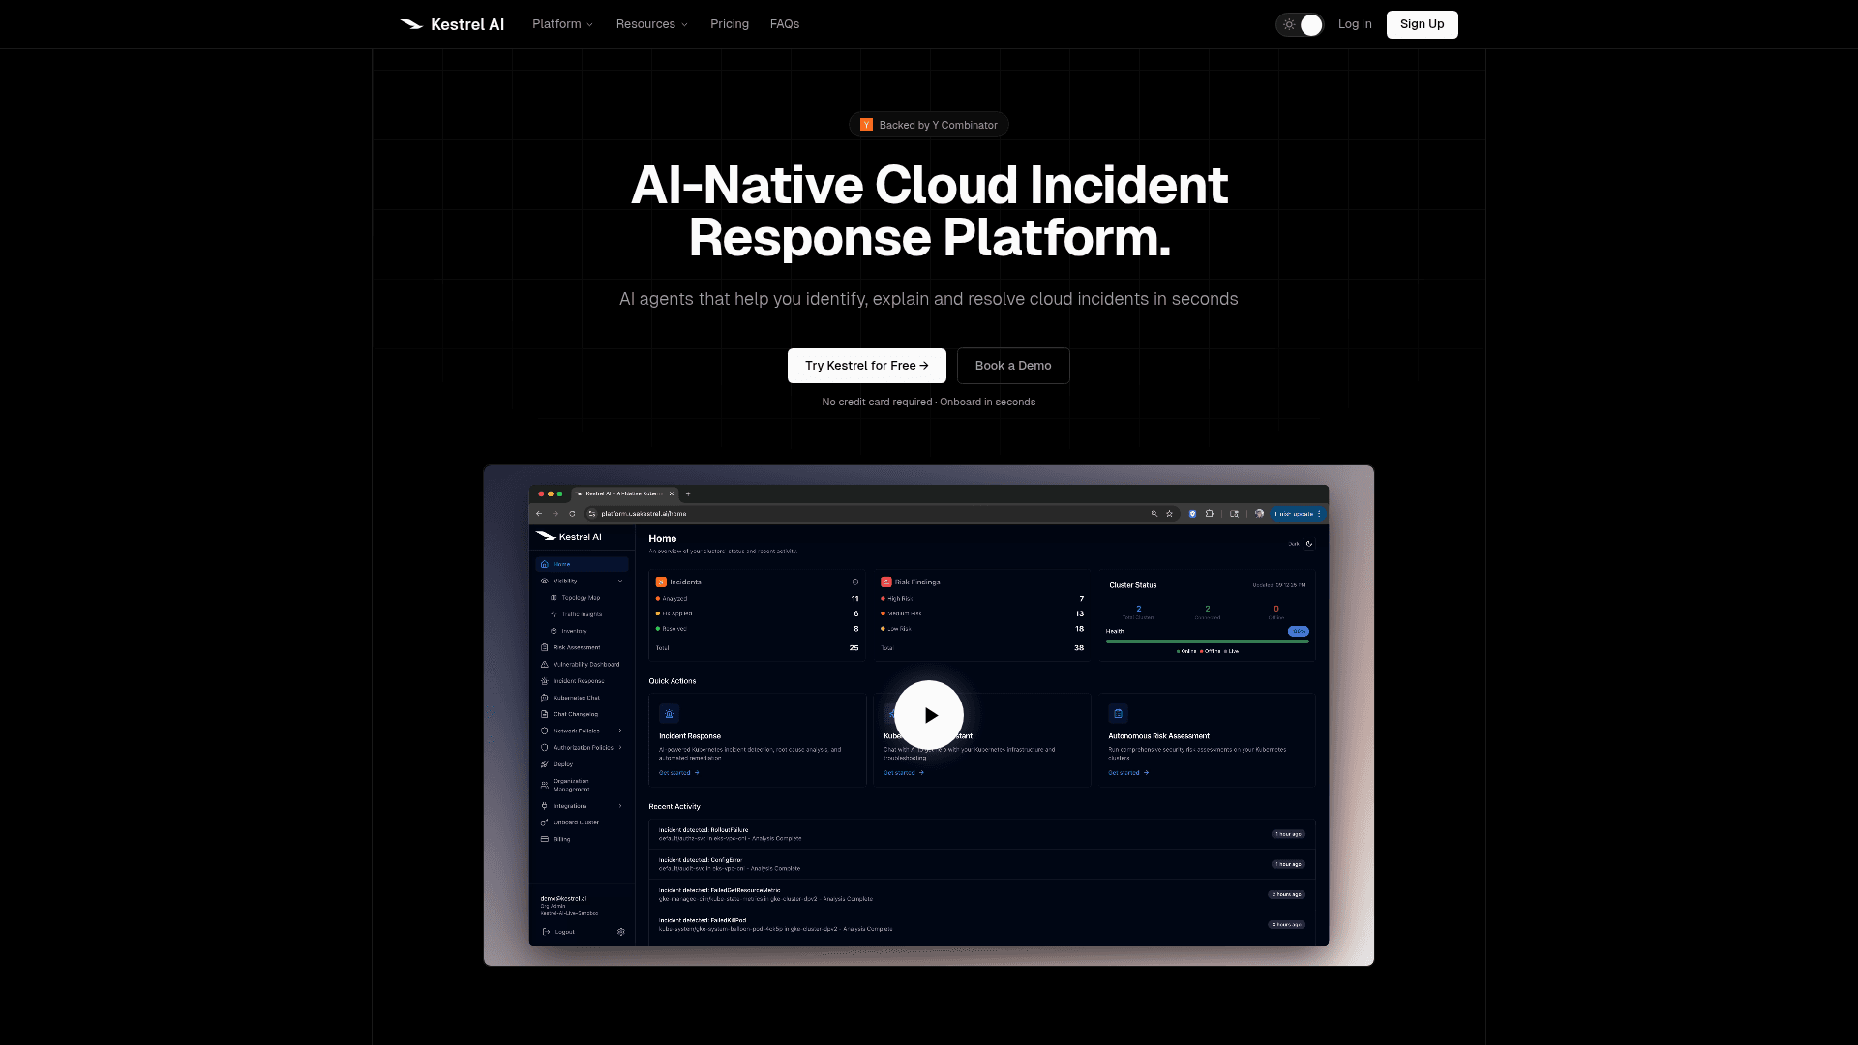
Task: Expand the Network Policies chevron
Action: click(x=620, y=731)
